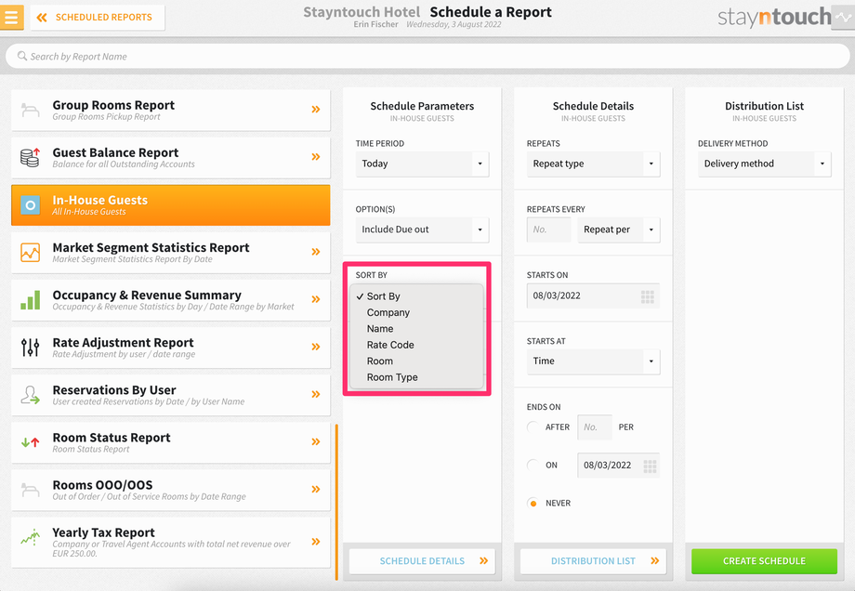
Task: Click the Rooms OOO/OOS bed icon
Action: coord(30,490)
